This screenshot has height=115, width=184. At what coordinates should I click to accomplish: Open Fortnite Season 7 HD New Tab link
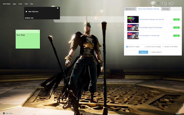tap(149, 36)
